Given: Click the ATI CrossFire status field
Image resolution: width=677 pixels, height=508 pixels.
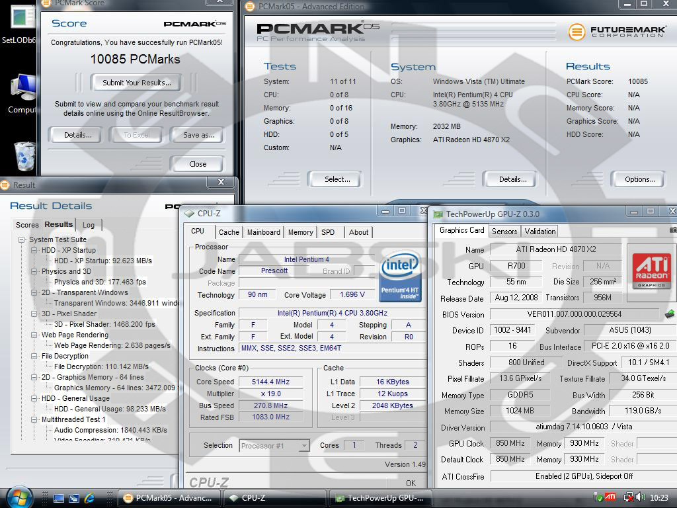Looking at the screenshot, I should click(x=584, y=476).
